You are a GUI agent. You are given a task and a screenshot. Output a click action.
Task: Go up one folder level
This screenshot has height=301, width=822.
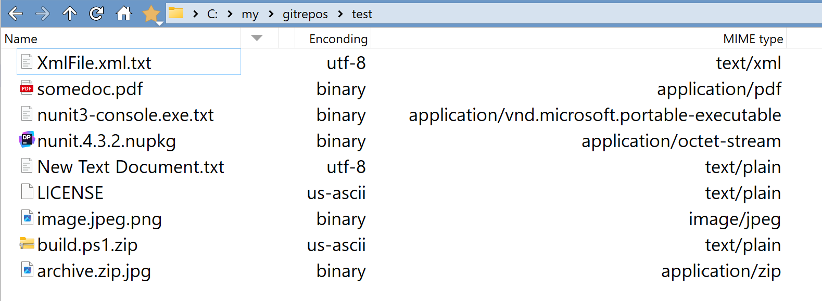coord(70,14)
